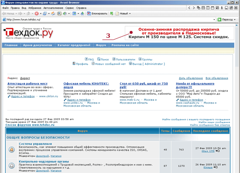Image resolution: width=240 pixels, height=173 pixels.
Task: Open the Favorites sidebar icon
Action: click(x=59, y=13)
